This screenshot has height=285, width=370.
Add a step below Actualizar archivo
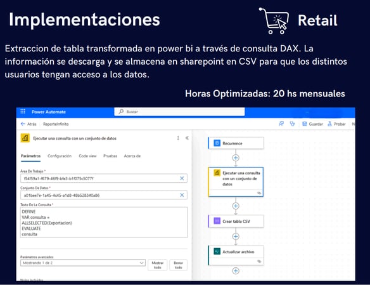point(236,271)
